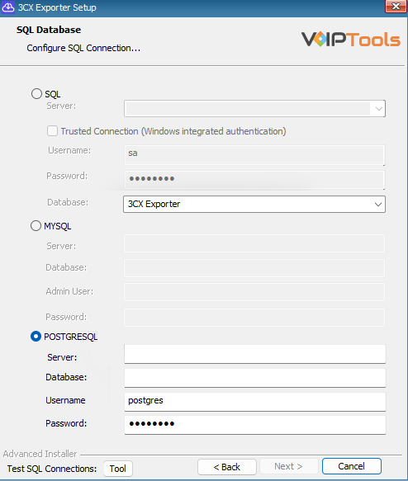Click the POSTGRESQL Database input field
The height and width of the screenshot is (481, 408).
(255, 378)
